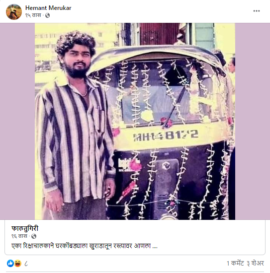The image size is (270, 273).
Task: Open Hemant Merukar's profile name link
Action: [x=48, y=8]
